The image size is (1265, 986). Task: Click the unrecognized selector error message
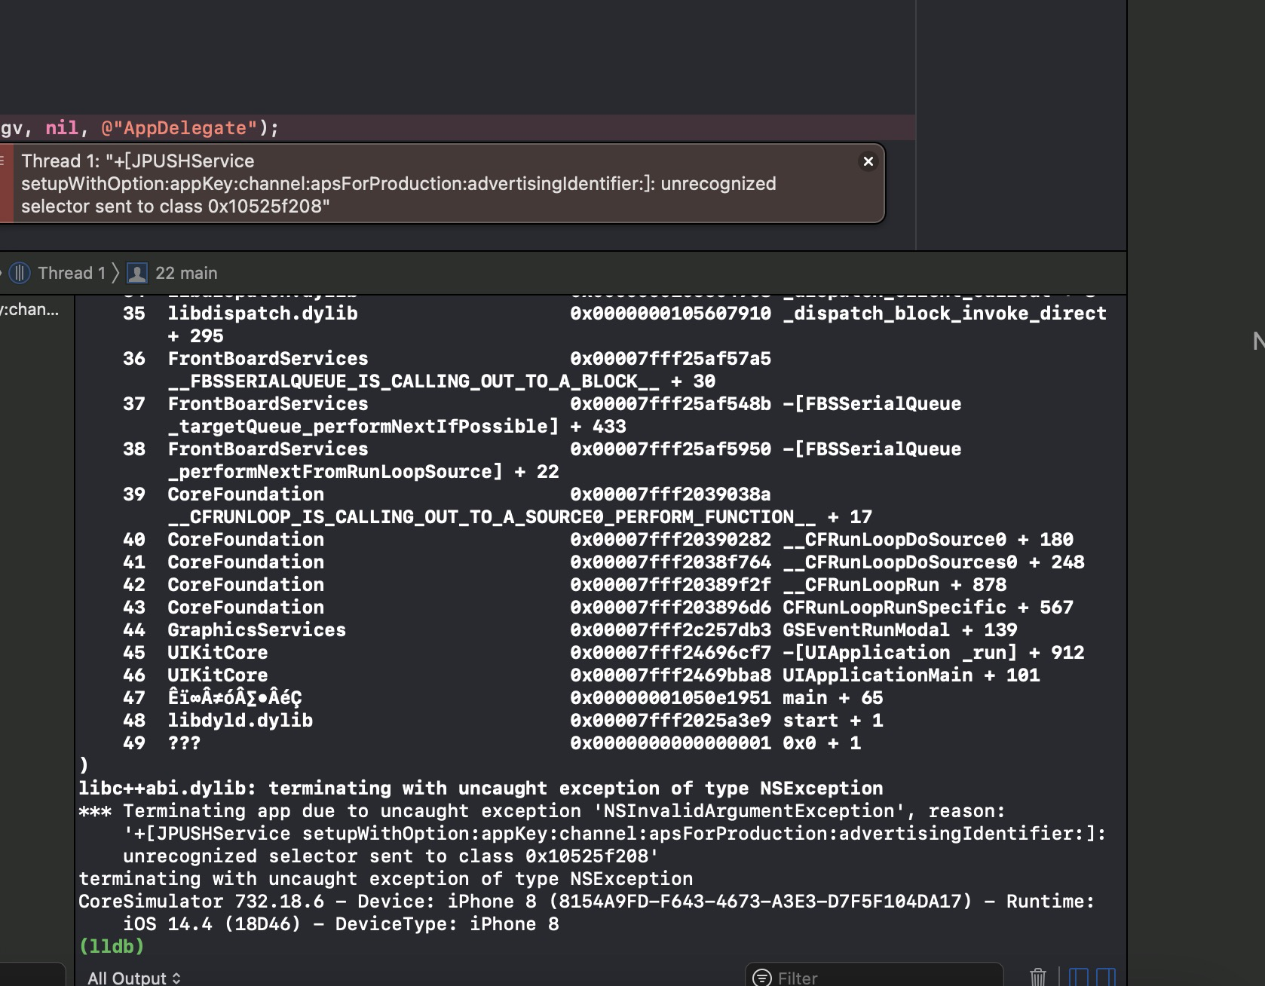[398, 183]
